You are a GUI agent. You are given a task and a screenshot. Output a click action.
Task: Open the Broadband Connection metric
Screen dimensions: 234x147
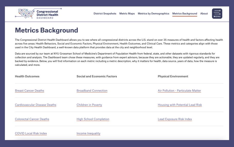click(x=92, y=91)
